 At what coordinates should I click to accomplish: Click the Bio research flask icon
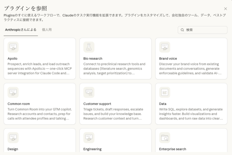tap(89, 47)
